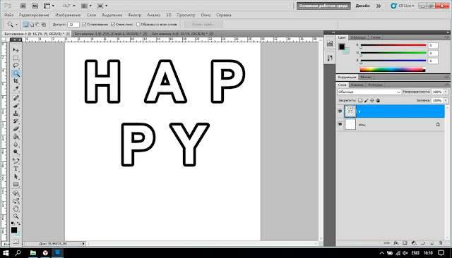This screenshot has height=258, width=452.
Task: Select the Lasso tool
Action: pos(16,66)
